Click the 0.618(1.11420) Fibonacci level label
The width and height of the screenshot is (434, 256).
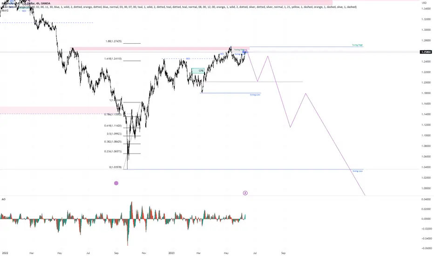[x=113, y=126]
